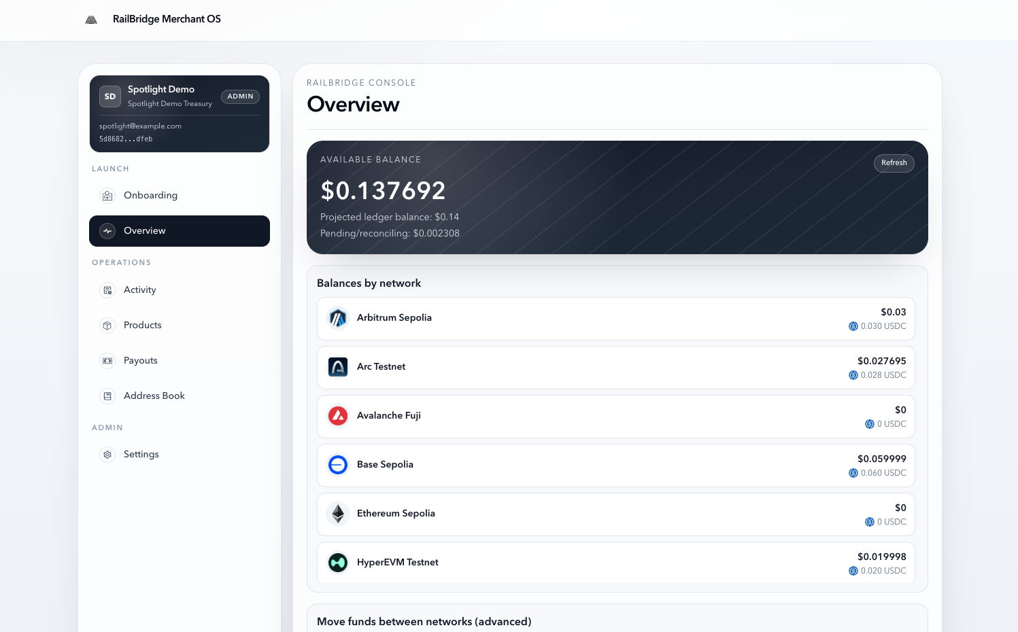The height and width of the screenshot is (632, 1018).
Task: Click the HyperEVM Testnet label
Action: pos(398,563)
